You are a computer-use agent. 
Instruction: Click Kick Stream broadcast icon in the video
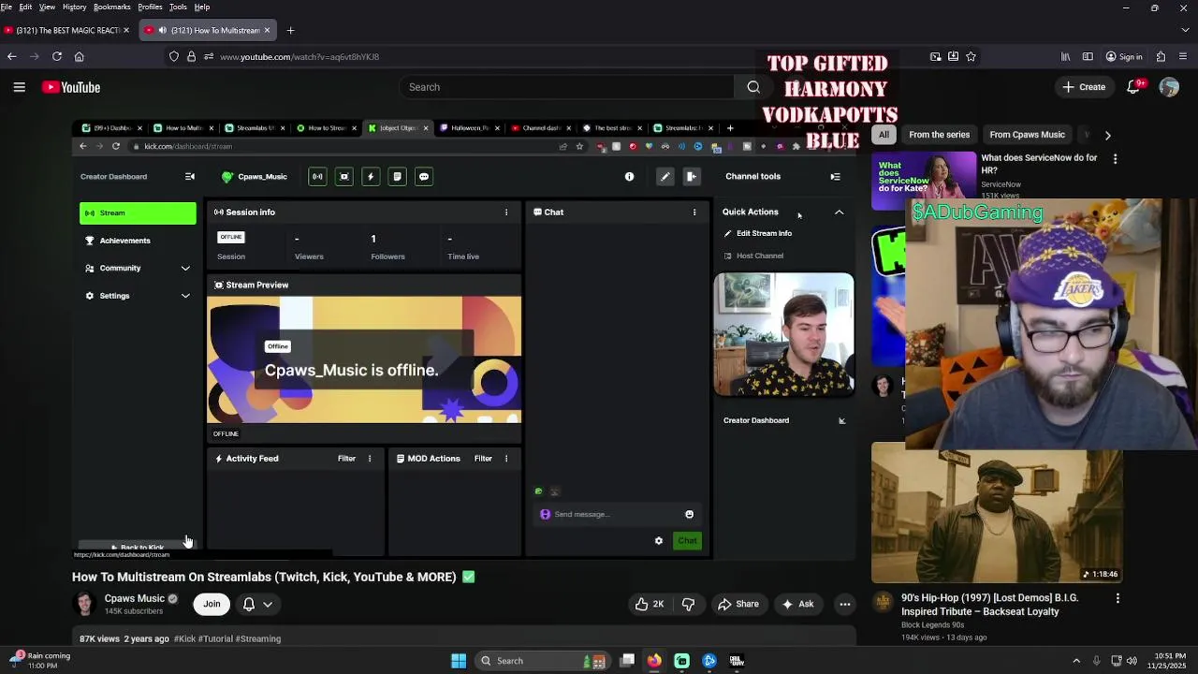click(x=317, y=176)
